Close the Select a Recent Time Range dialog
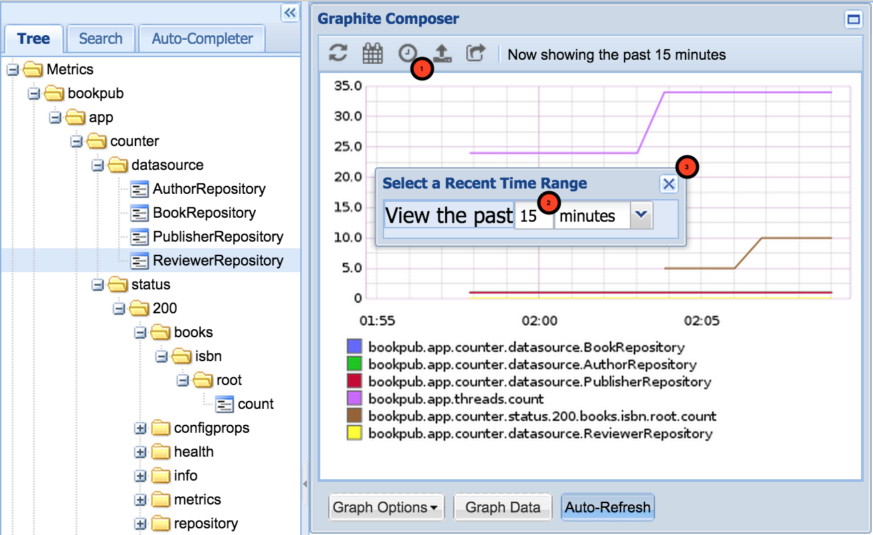Image resolution: width=873 pixels, height=535 pixels. [669, 184]
